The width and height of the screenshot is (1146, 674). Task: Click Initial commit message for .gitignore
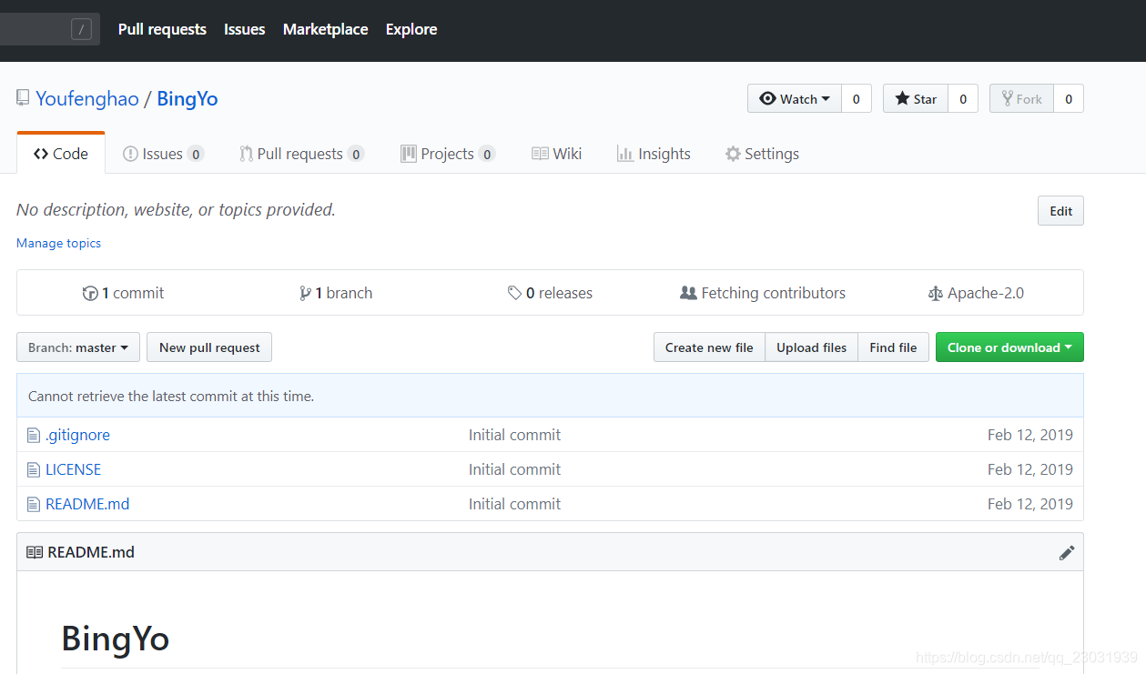pyautogui.click(x=514, y=435)
